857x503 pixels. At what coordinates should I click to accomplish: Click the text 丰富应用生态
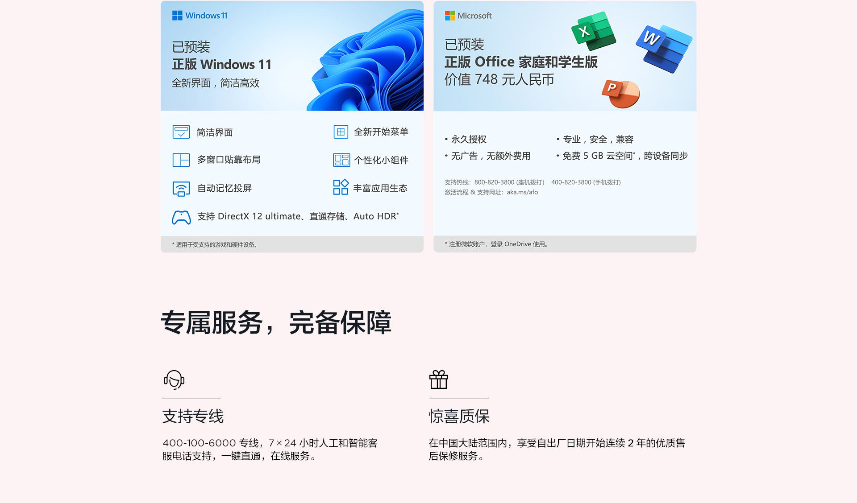click(380, 188)
